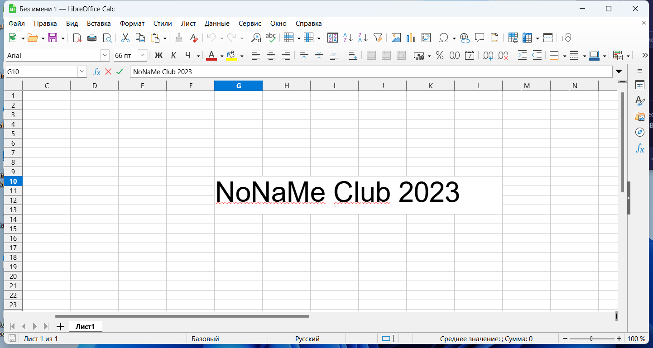Center cell content vertically

(x=319, y=56)
